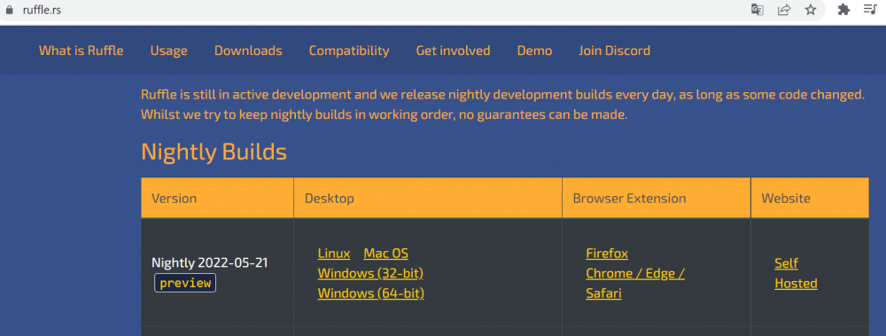Open the extensions puzzle icon

843,10
